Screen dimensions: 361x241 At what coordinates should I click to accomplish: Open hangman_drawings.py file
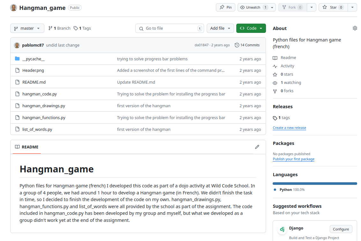(44, 106)
